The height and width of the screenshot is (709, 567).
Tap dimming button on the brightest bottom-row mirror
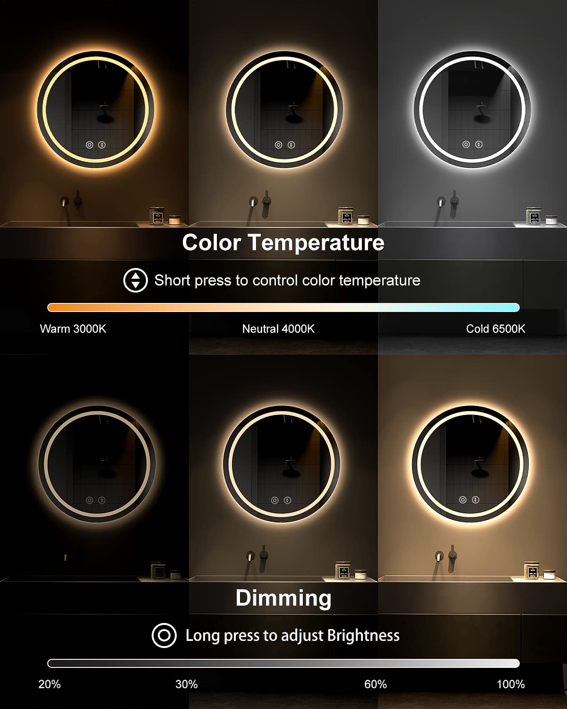click(463, 500)
